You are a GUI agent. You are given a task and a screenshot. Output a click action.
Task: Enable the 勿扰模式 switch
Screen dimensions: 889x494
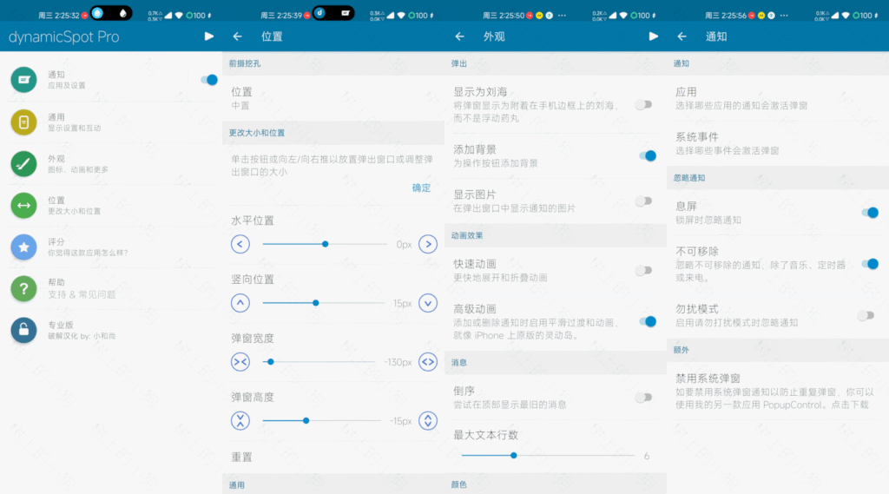(866, 316)
